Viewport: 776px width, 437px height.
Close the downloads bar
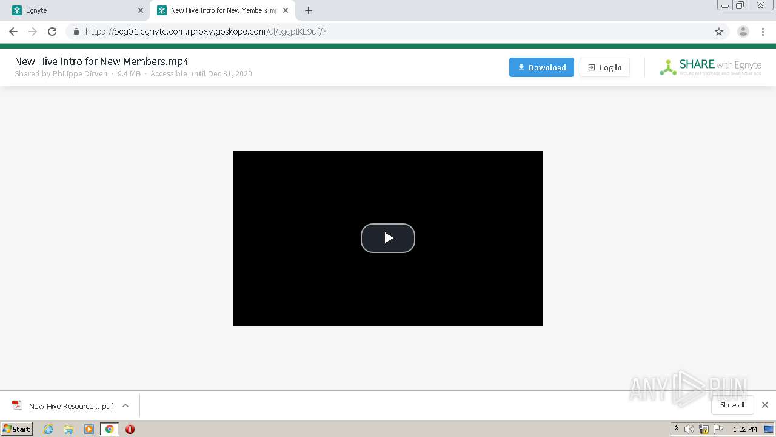point(765,405)
